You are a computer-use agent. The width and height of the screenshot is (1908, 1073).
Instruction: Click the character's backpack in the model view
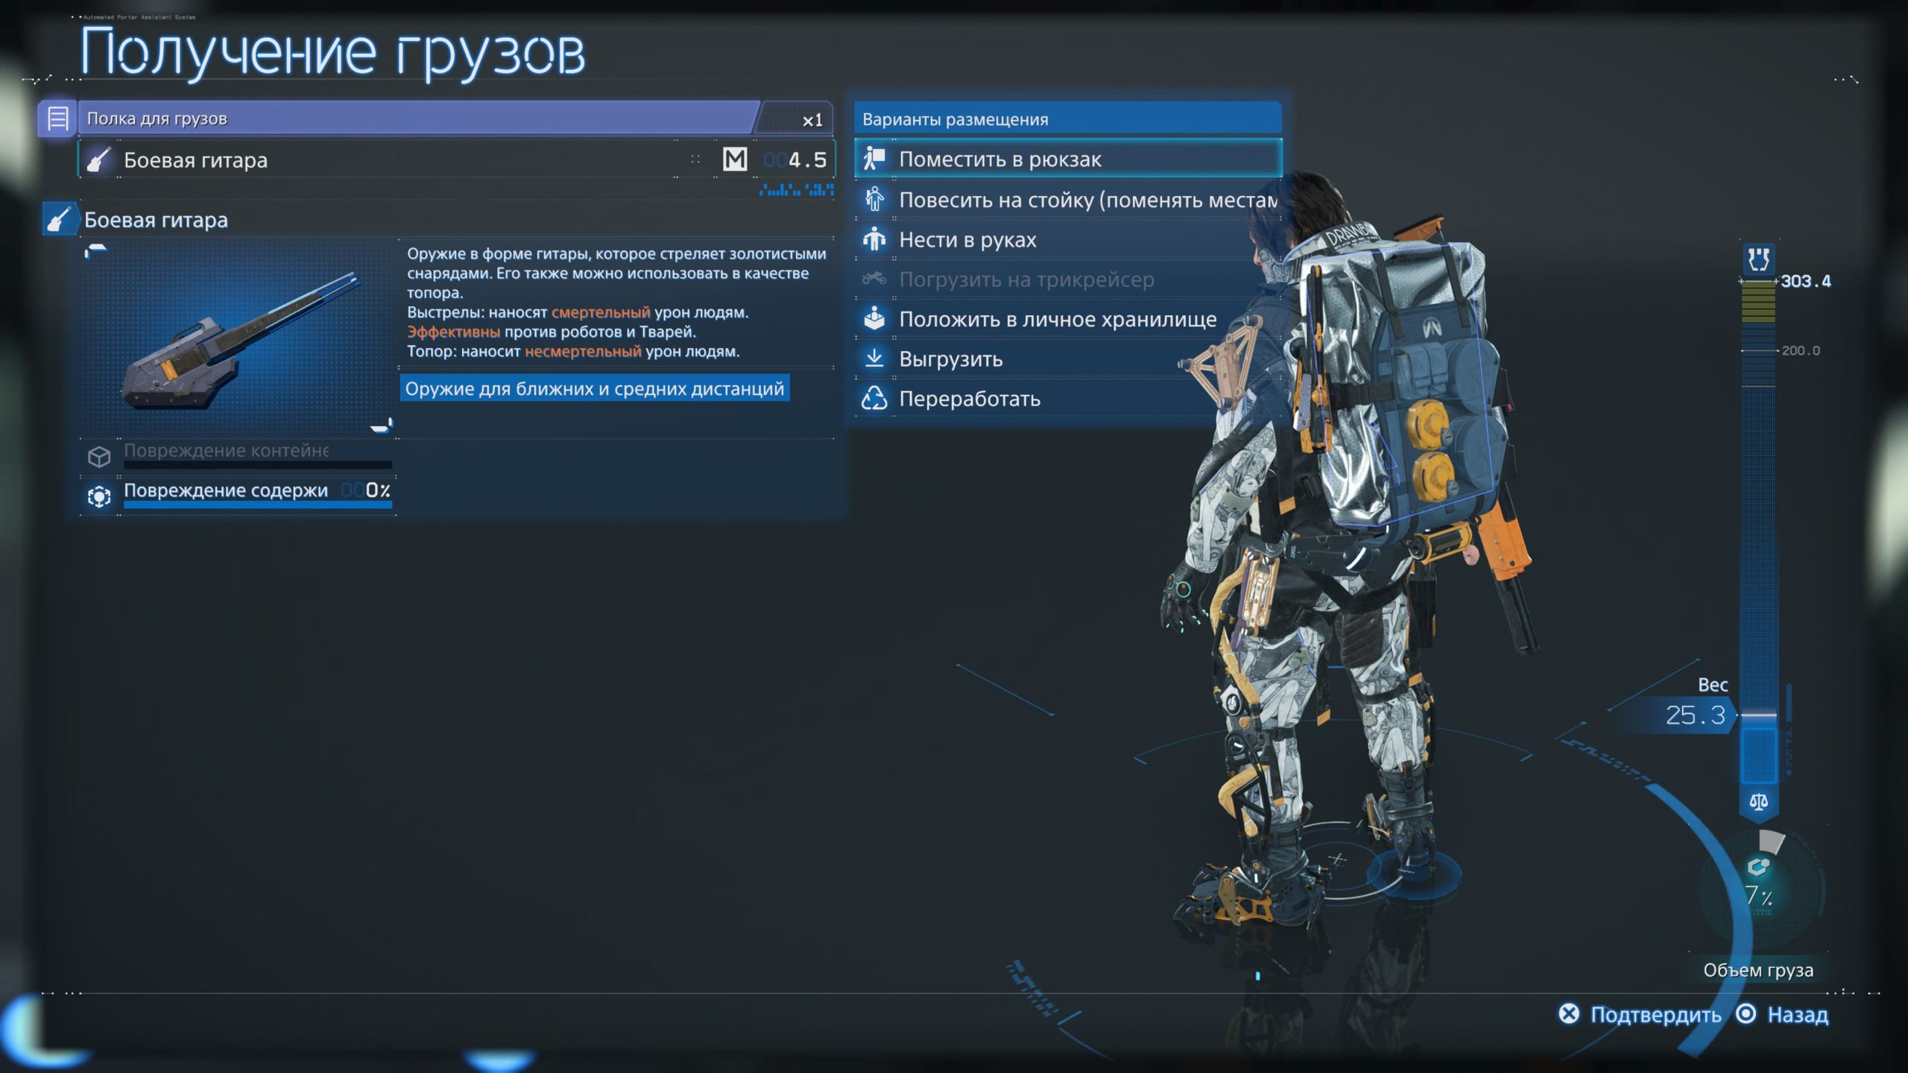coord(1401,387)
